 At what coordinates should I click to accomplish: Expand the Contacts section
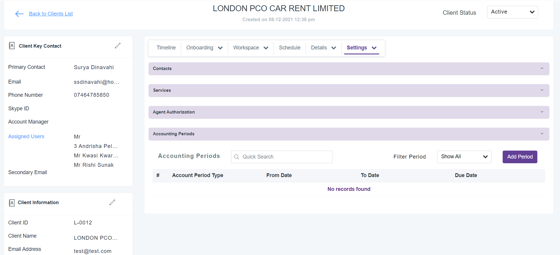tap(349, 69)
